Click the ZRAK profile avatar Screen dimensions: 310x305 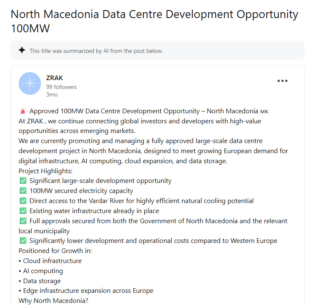coord(30,83)
